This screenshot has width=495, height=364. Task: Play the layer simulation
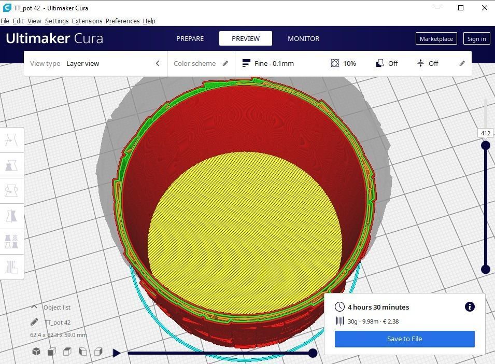pos(117,353)
